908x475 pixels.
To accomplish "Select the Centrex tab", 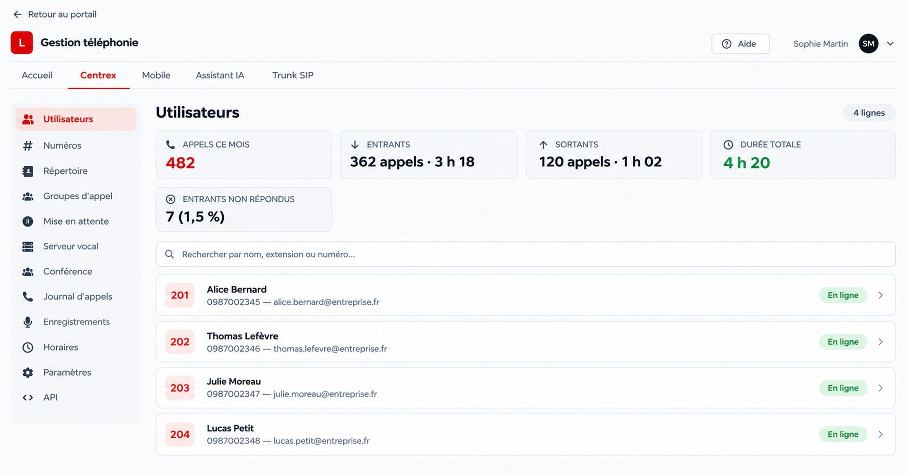I will (98, 76).
